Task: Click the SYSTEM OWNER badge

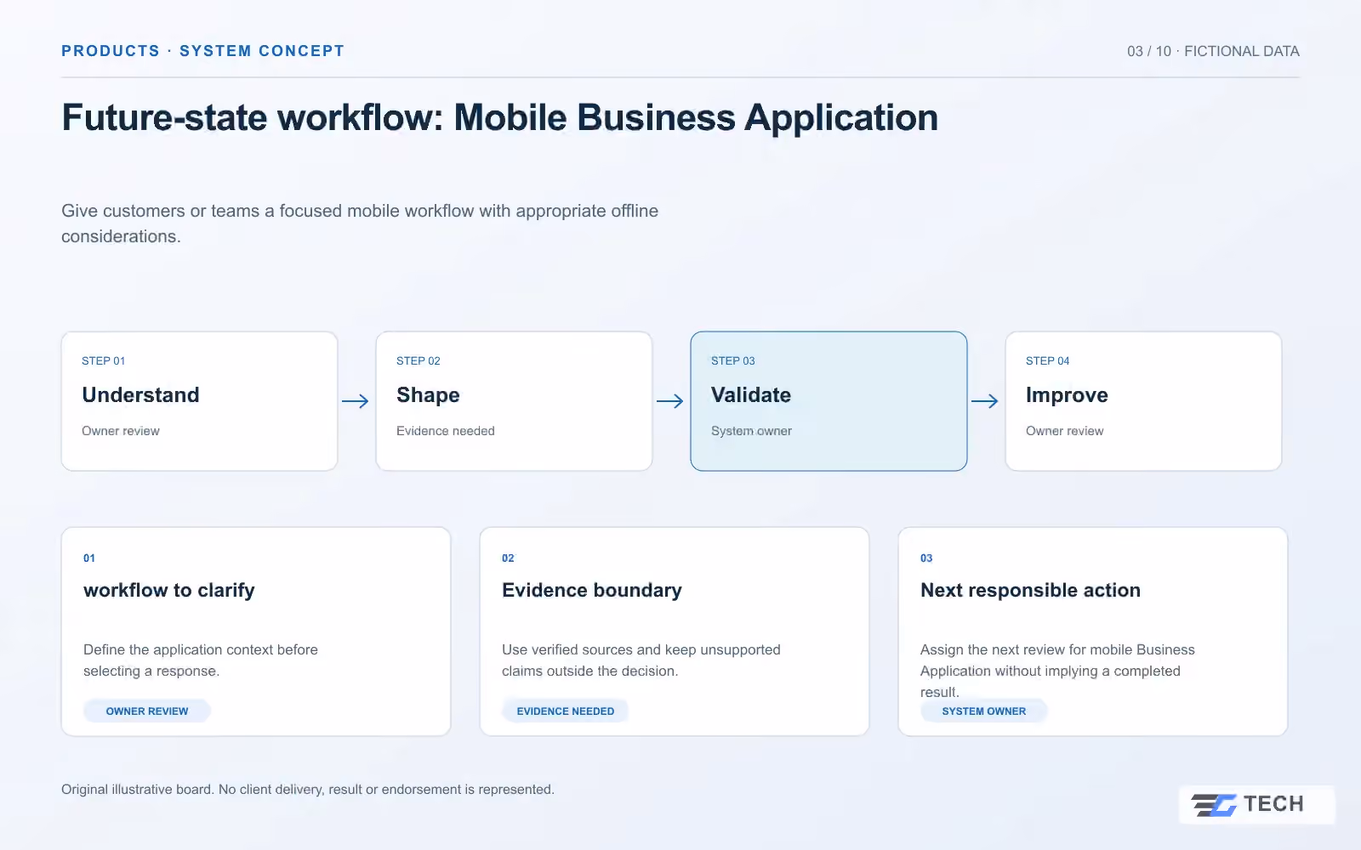Action: point(984,711)
